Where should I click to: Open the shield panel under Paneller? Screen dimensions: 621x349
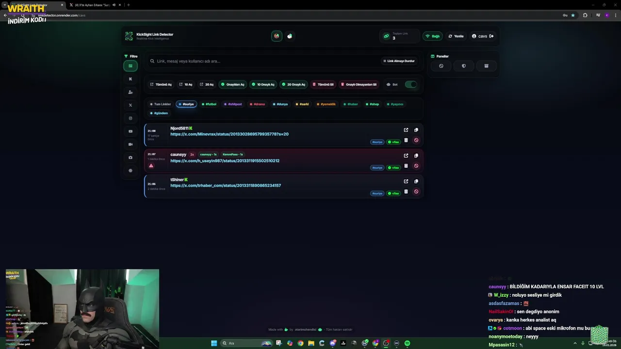tap(464, 66)
